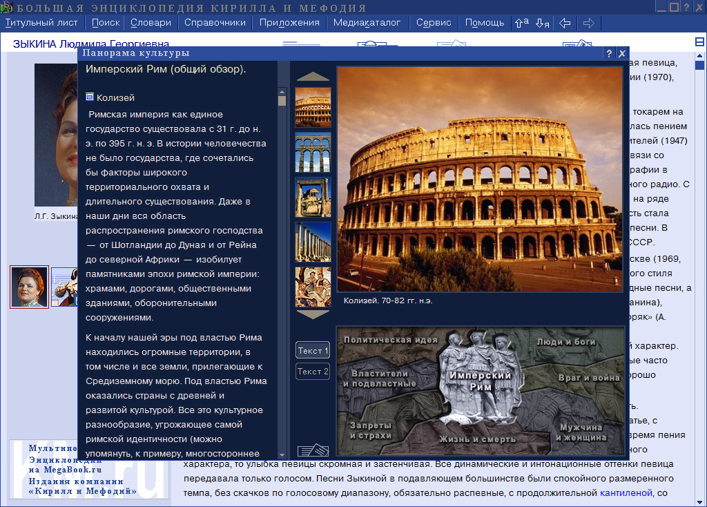The width and height of the screenshot is (707, 507).
Task: Click the Имперский Рим (общий обзор) heading
Action: click(x=166, y=69)
